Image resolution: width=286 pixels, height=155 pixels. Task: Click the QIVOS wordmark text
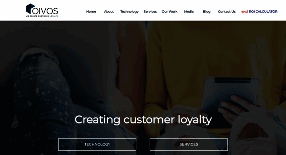point(45,11)
